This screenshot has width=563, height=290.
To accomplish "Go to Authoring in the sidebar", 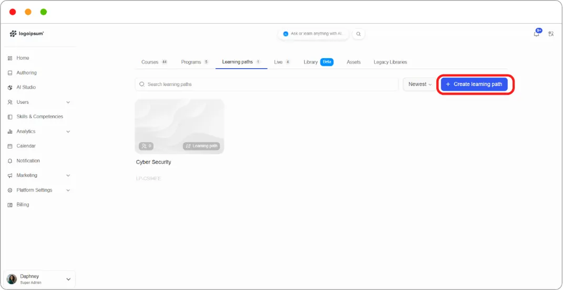I will pos(27,73).
